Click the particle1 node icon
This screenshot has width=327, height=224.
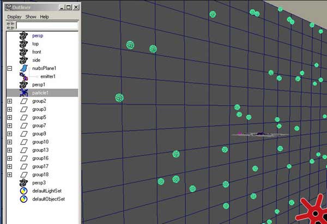(x=23, y=93)
